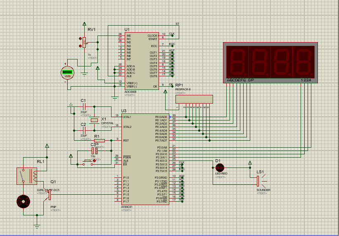Click the 'XTAL1' pin on U3
Screen dimensions: 339x236
click(127, 117)
